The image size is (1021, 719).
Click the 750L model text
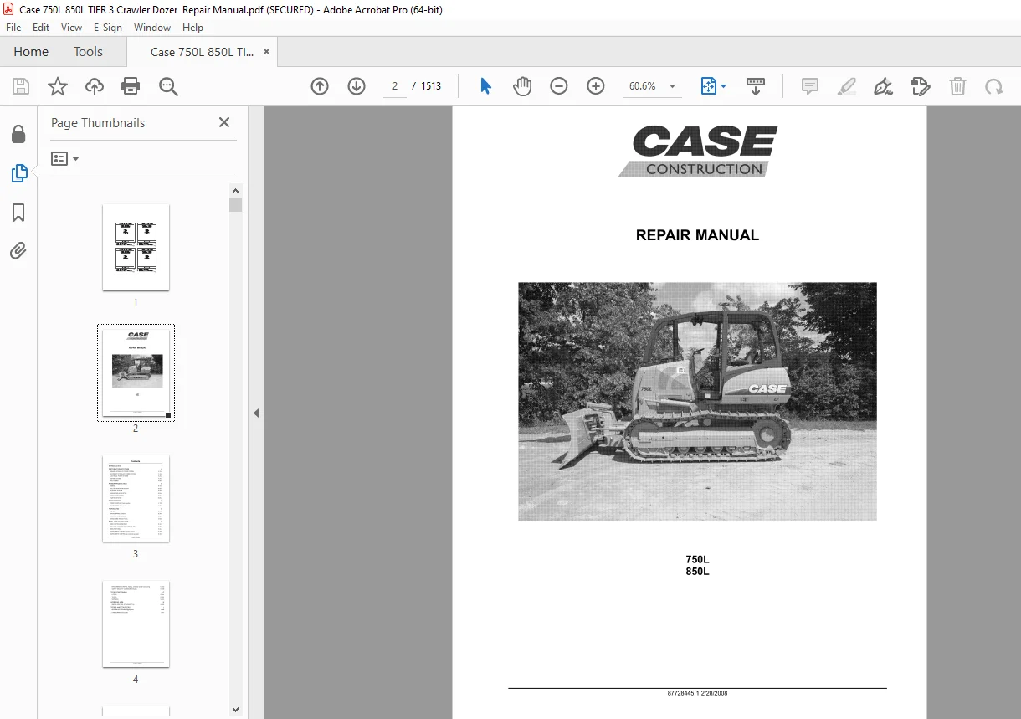tap(697, 560)
